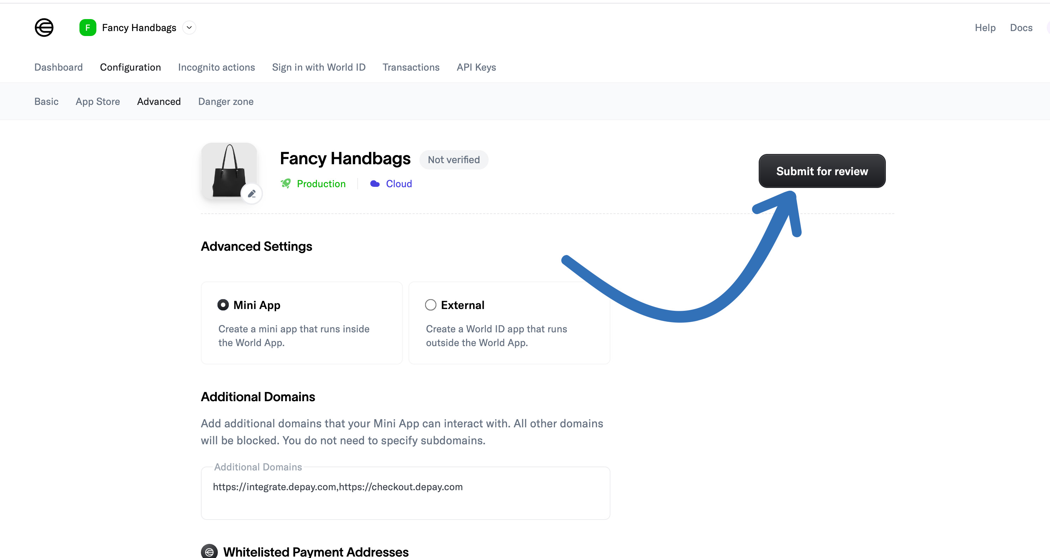Viewport: 1050px width, 558px height.
Task: Go to Incognito actions tab
Action: pyautogui.click(x=216, y=67)
